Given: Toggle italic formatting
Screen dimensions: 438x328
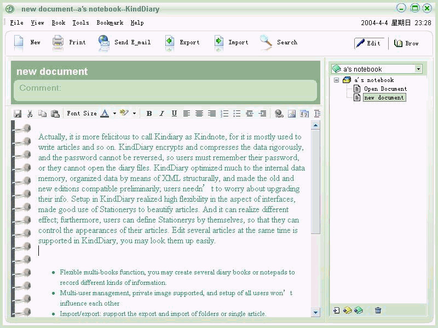Looking at the screenshot, I should point(162,114).
